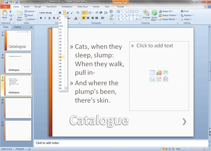Image resolution: width=211 pixels, height=151 pixels.
Task: Insert media clip placeholder icon
Action: pyautogui.click(x=166, y=79)
